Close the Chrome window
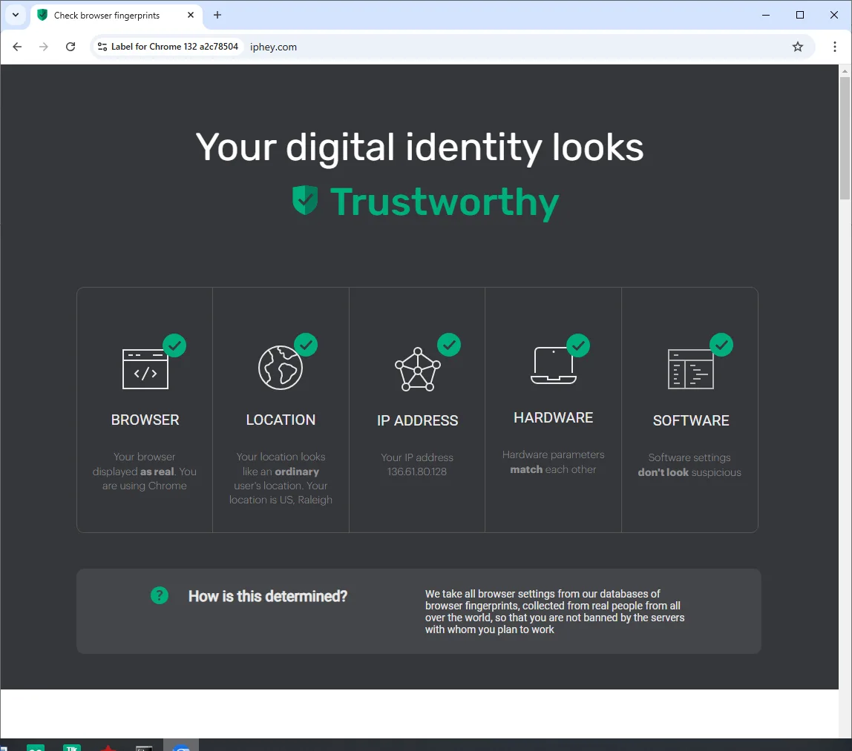 [834, 15]
